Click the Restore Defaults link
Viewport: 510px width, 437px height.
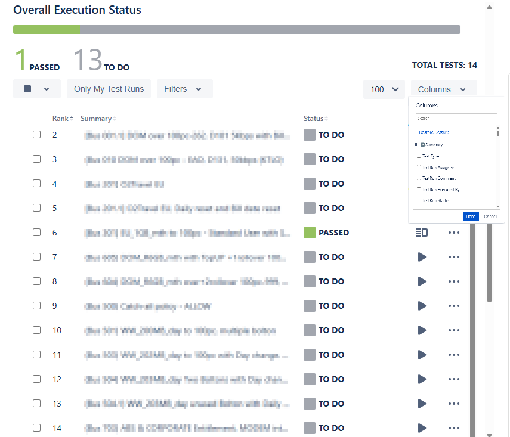pos(434,132)
